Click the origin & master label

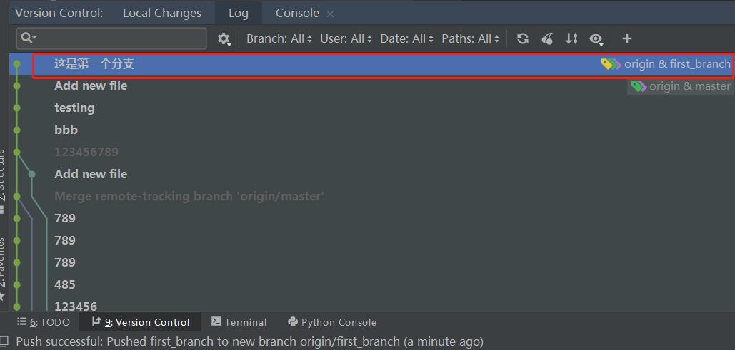pyautogui.click(x=689, y=86)
